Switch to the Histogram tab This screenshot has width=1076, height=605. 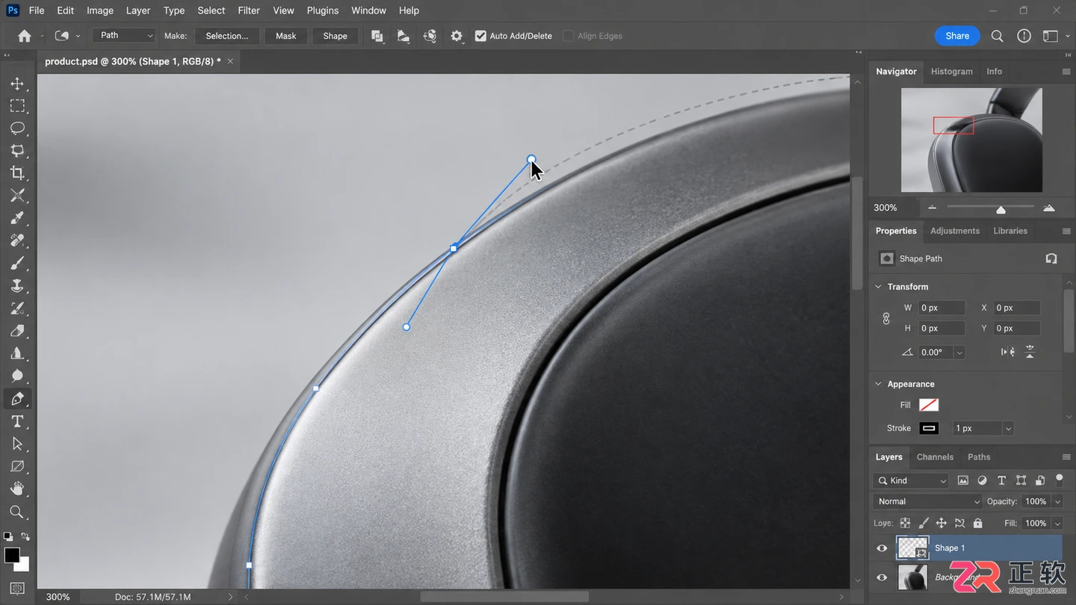point(952,72)
